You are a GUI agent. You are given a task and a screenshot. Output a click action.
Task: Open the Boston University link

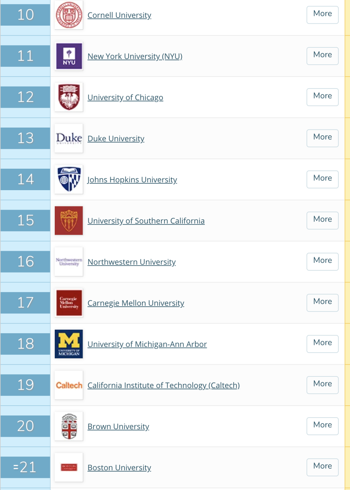tap(119, 468)
